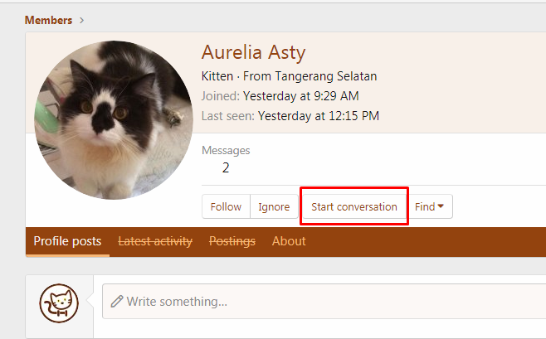Open the About tab
Viewport: 546px width, 339px height.
tap(289, 241)
